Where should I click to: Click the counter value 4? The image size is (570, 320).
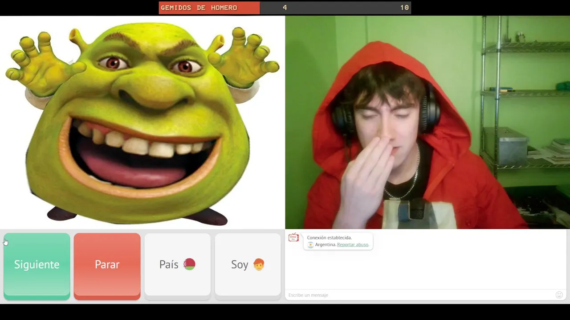(x=285, y=8)
